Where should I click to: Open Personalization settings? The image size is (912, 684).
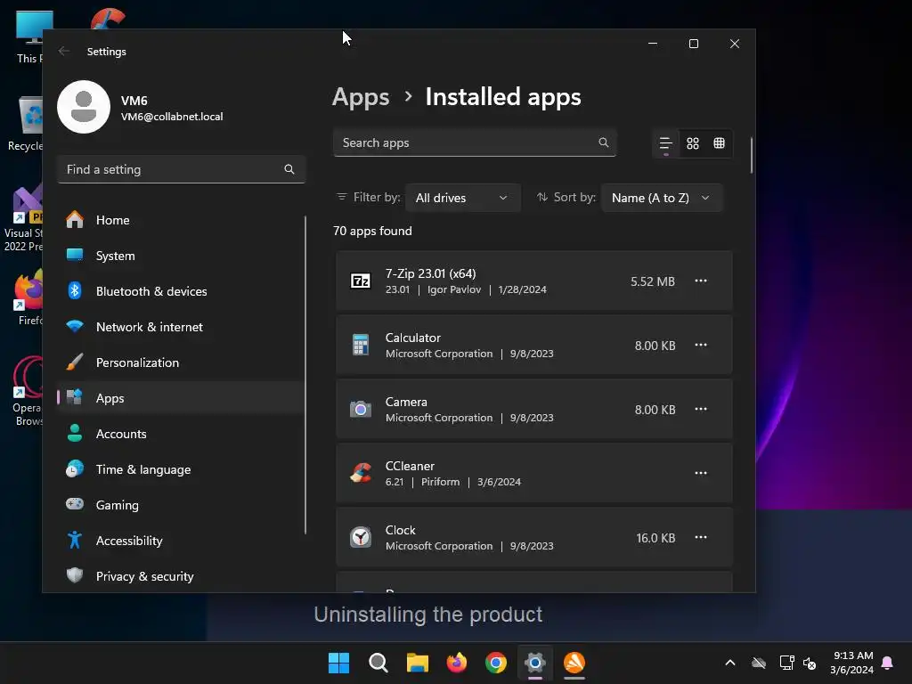(x=180, y=362)
